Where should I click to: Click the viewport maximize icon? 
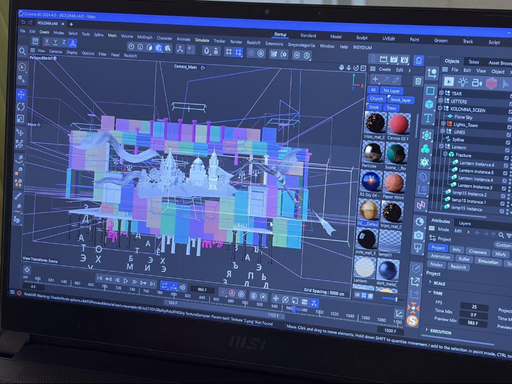[363, 68]
